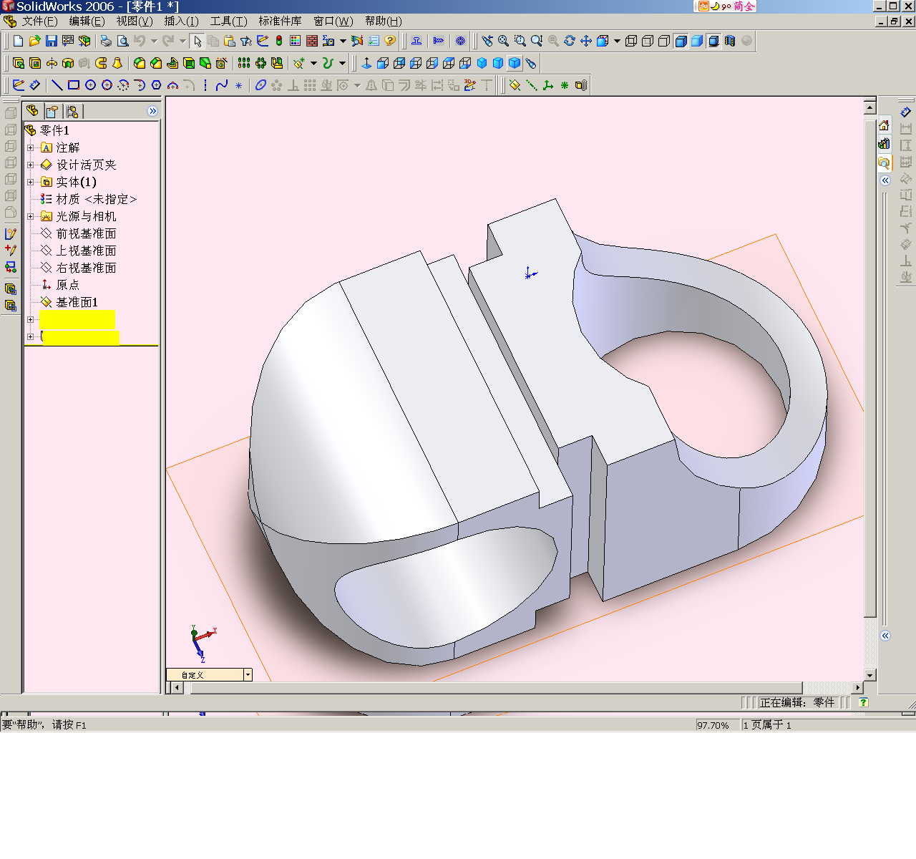Expand the 注解 tree node
This screenshot has width=916, height=859.
pyautogui.click(x=30, y=147)
